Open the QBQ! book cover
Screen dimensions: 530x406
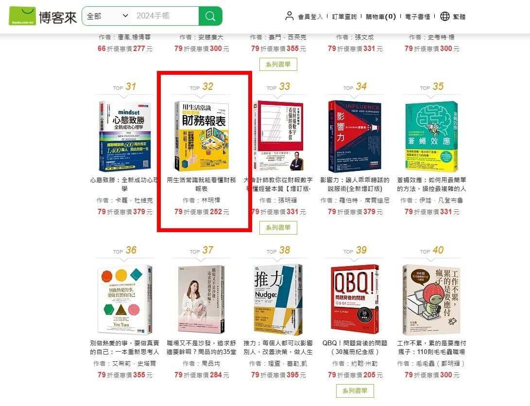tap(355, 299)
